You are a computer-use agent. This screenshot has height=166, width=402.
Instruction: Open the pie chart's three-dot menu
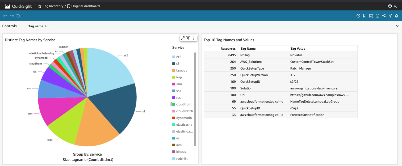pos(194,38)
